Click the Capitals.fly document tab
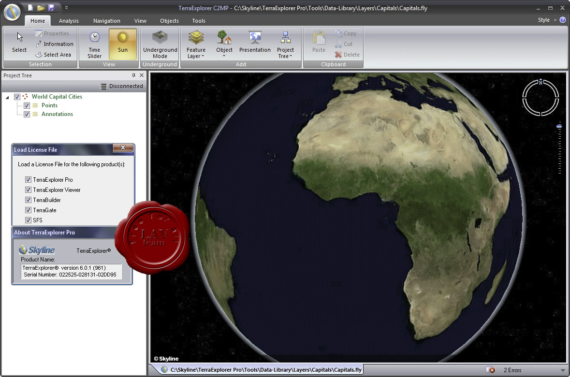This screenshot has height=377, width=570. 262,370
